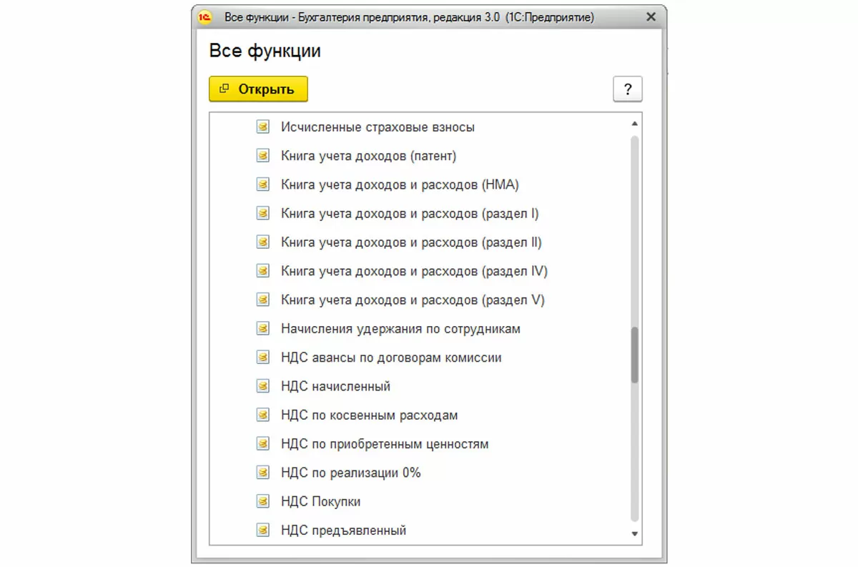Select Книга учета доходов и расходов (раздел V)

tap(413, 300)
